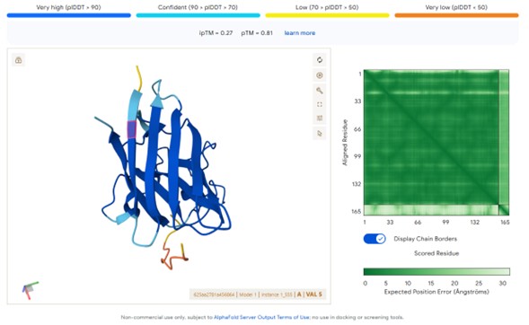Click the 'Expected Position Error (Ångströms)' caption
Image resolution: width=529 pixels, height=325 pixels.
pyautogui.click(x=436, y=292)
